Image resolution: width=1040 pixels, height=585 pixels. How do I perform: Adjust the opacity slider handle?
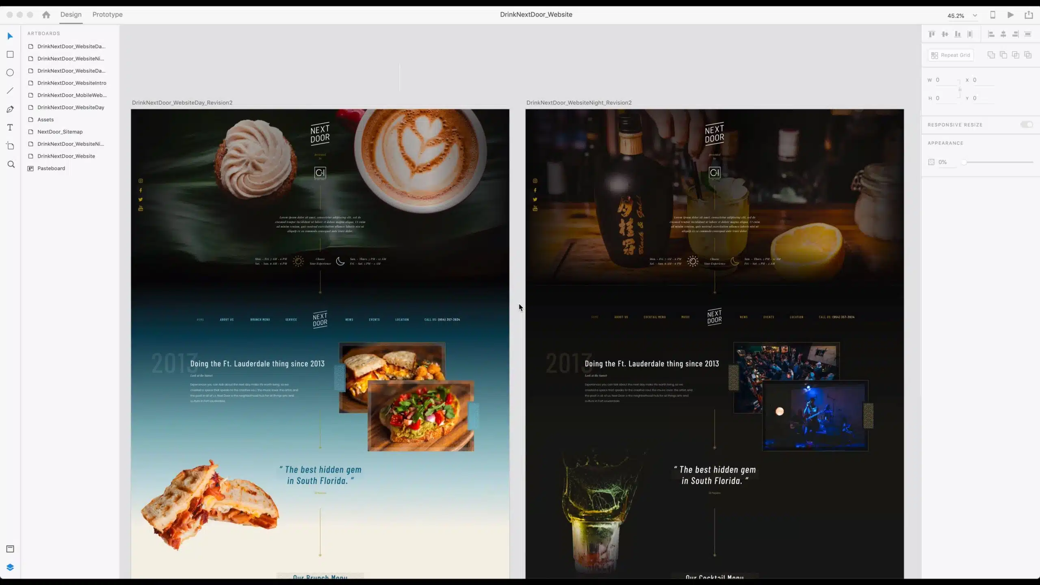tap(964, 162)
